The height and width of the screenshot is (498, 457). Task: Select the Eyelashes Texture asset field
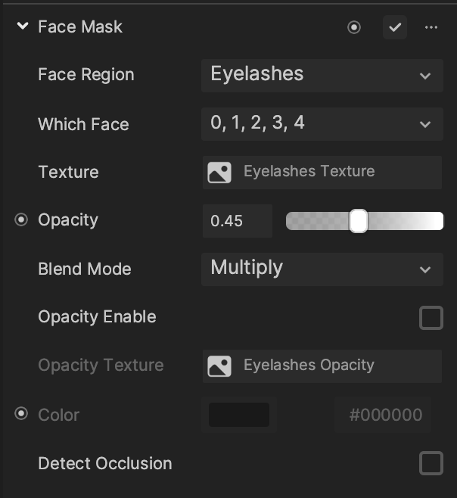click(x=322, y=173)
